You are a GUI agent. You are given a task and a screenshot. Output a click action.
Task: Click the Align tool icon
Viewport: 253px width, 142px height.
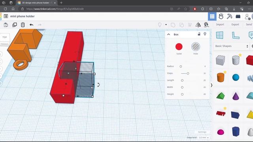pyautogui.click(x=190, y=25)
